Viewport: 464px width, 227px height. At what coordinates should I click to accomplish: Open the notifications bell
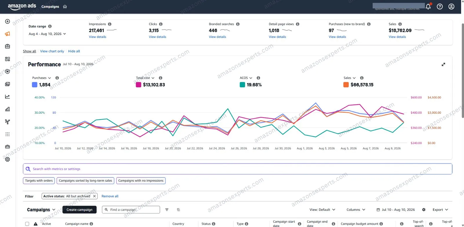point(428,6)
